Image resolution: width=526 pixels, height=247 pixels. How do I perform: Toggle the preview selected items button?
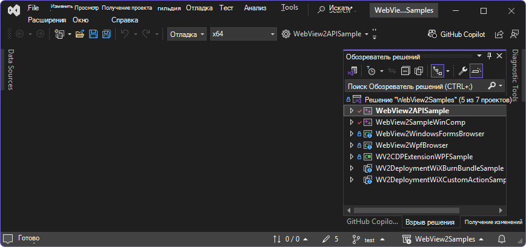click(476, 71)
